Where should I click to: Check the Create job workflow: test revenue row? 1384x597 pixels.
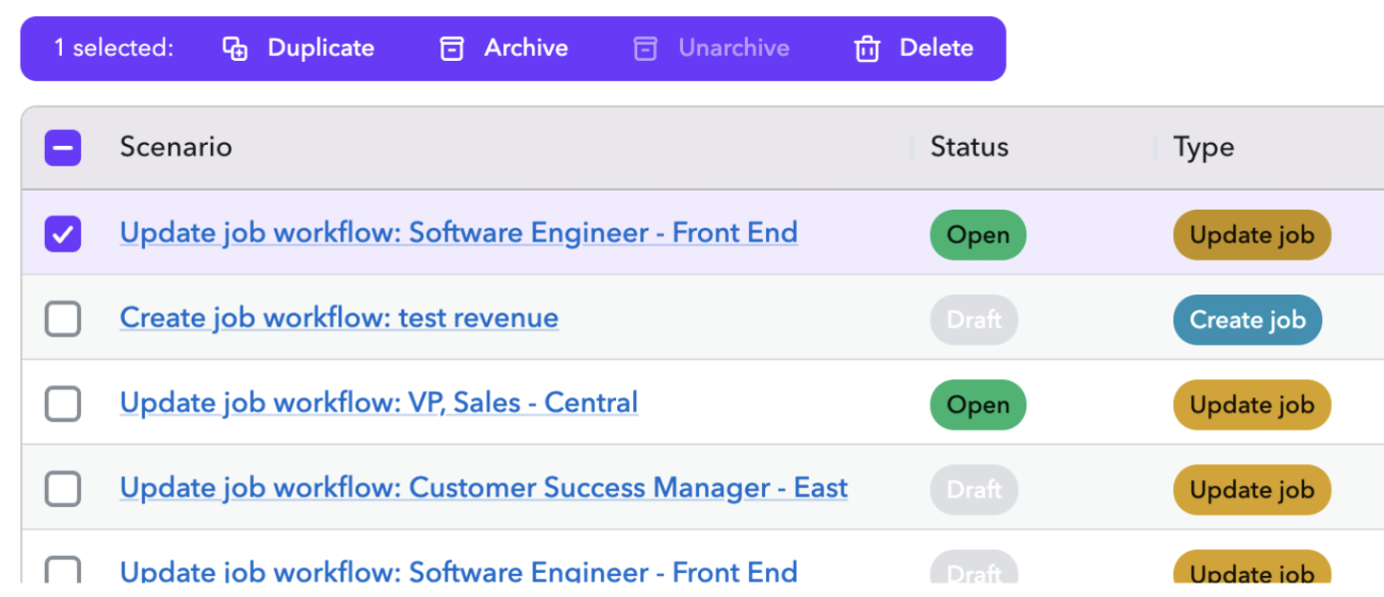63,319
